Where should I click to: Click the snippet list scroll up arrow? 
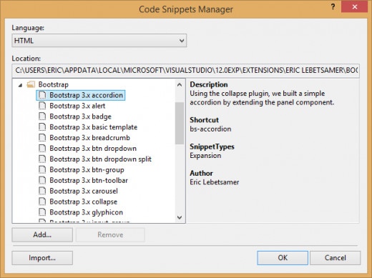[180, 84]
